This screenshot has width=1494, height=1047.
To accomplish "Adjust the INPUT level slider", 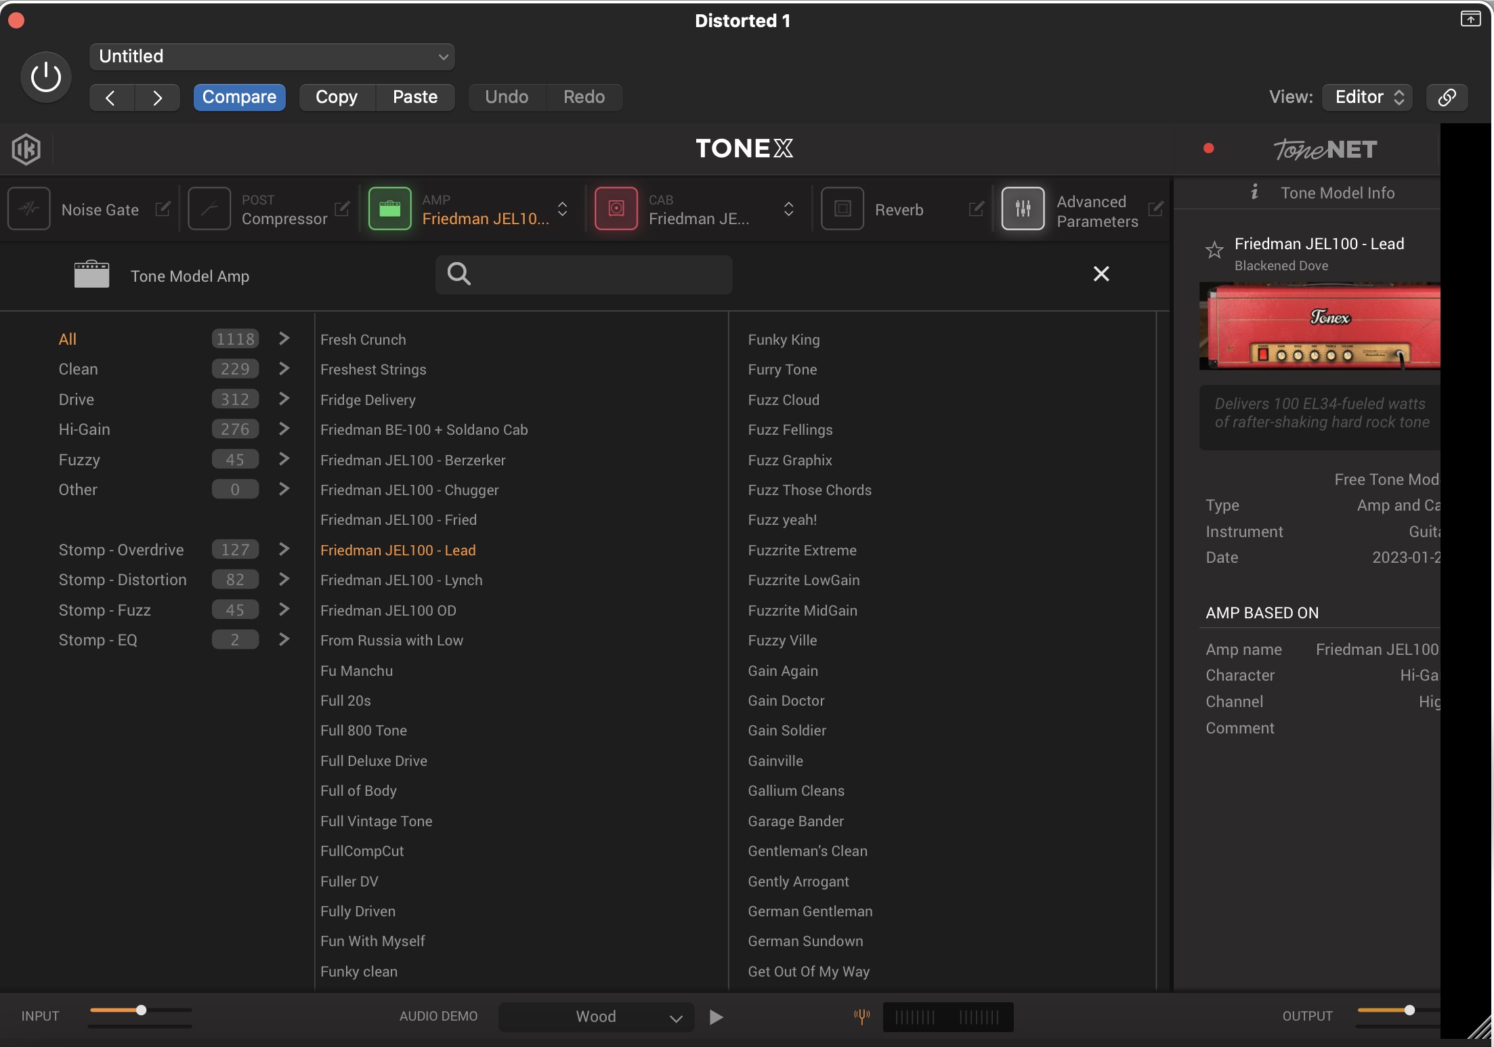I will tap(141, 1010).
